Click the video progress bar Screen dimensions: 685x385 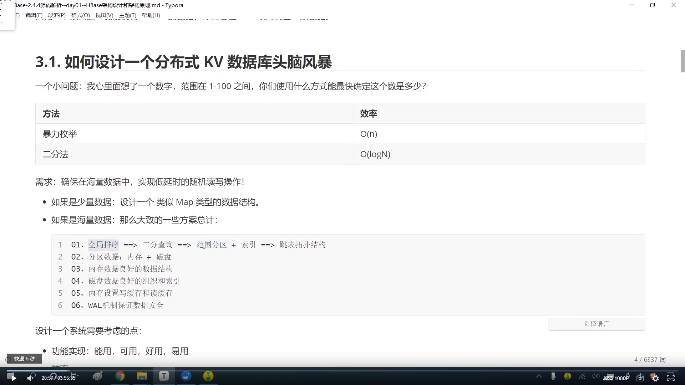[x=342, y=371]
